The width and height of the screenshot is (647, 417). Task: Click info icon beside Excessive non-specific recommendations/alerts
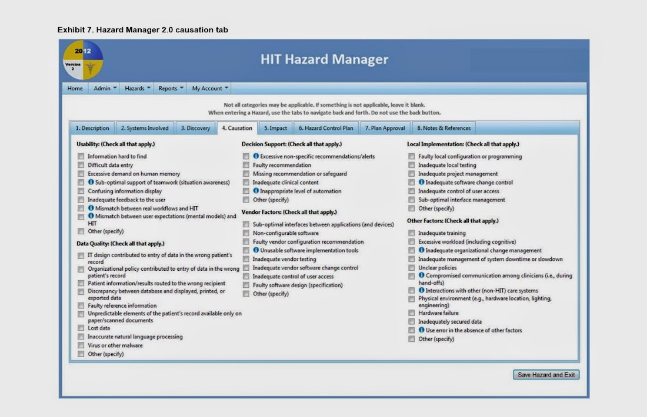point(256,156)
